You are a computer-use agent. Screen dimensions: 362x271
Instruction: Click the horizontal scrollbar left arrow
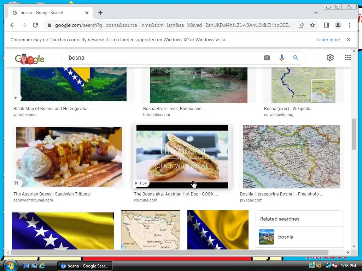point(8,252)
